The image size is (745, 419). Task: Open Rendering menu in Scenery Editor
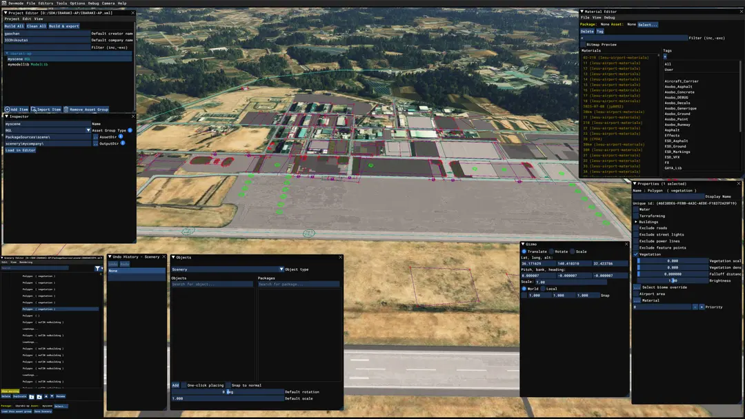tap(26, 262)
